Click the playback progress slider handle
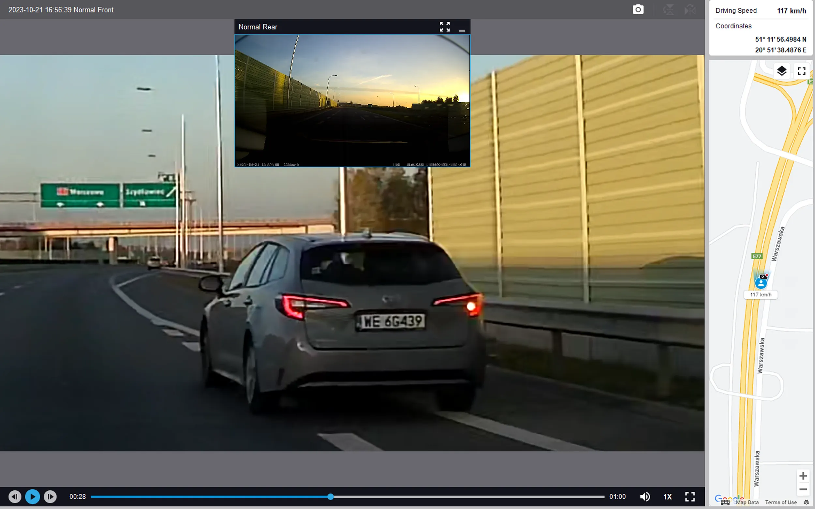 (x=331, y=497)
